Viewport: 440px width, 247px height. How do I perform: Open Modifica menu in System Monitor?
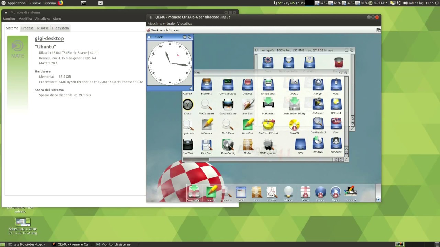point(25,19)
